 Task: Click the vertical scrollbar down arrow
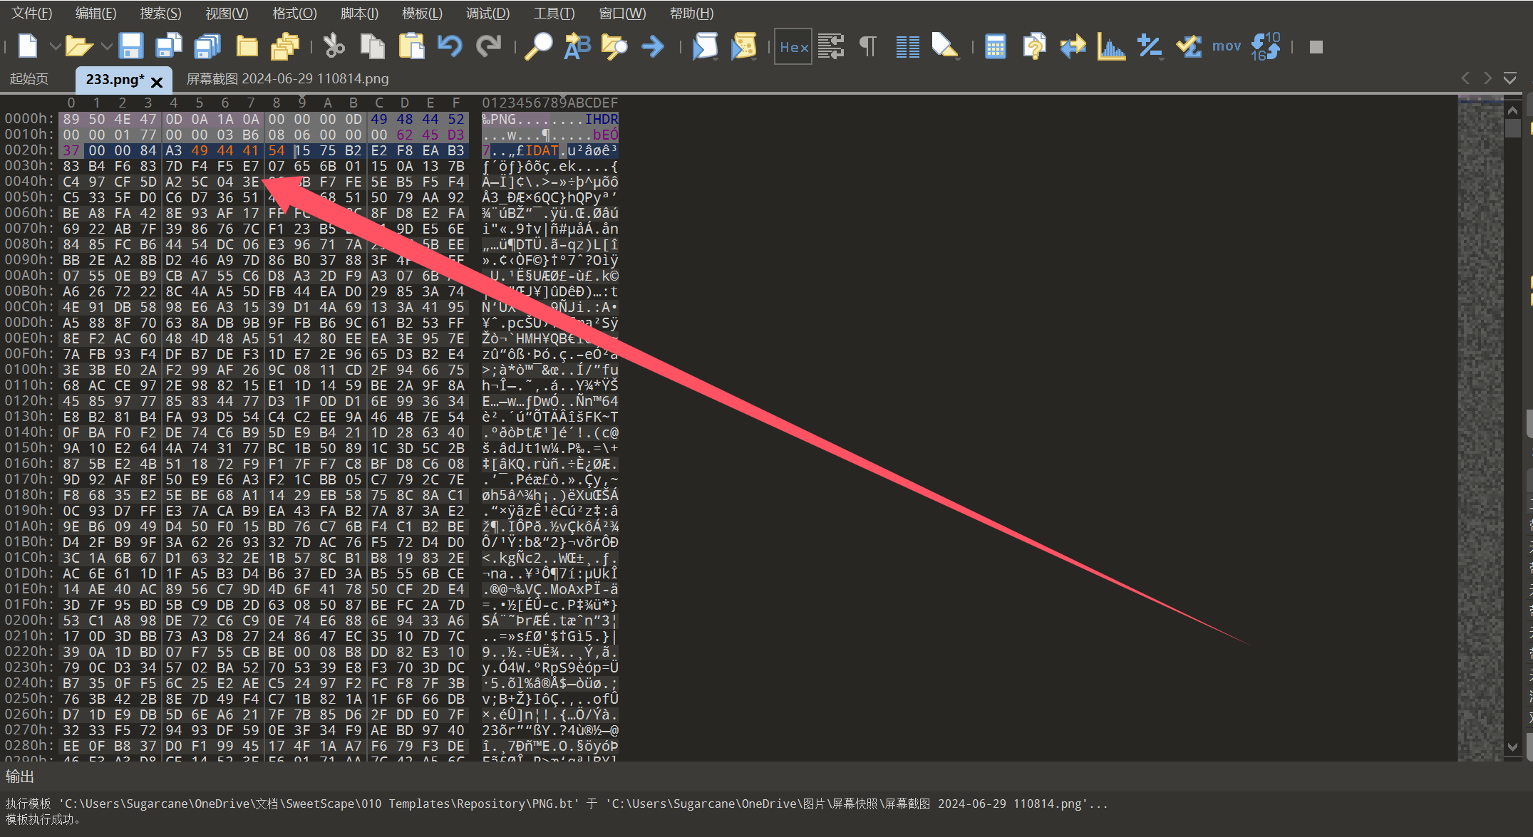(x=1512, y=747)
